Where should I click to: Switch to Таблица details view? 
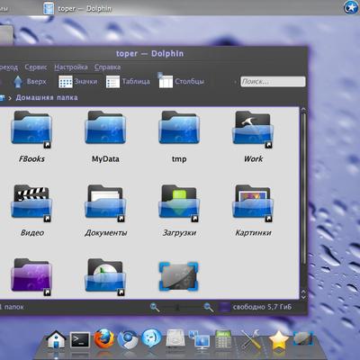128,81
